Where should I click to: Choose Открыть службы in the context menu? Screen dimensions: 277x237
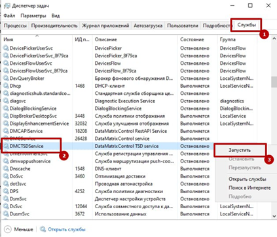pyautogui.click(x=247, y=179)
